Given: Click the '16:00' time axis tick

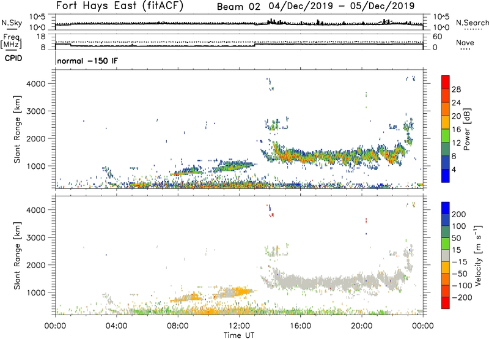Looking at the screenshot, I should [300, 326].
